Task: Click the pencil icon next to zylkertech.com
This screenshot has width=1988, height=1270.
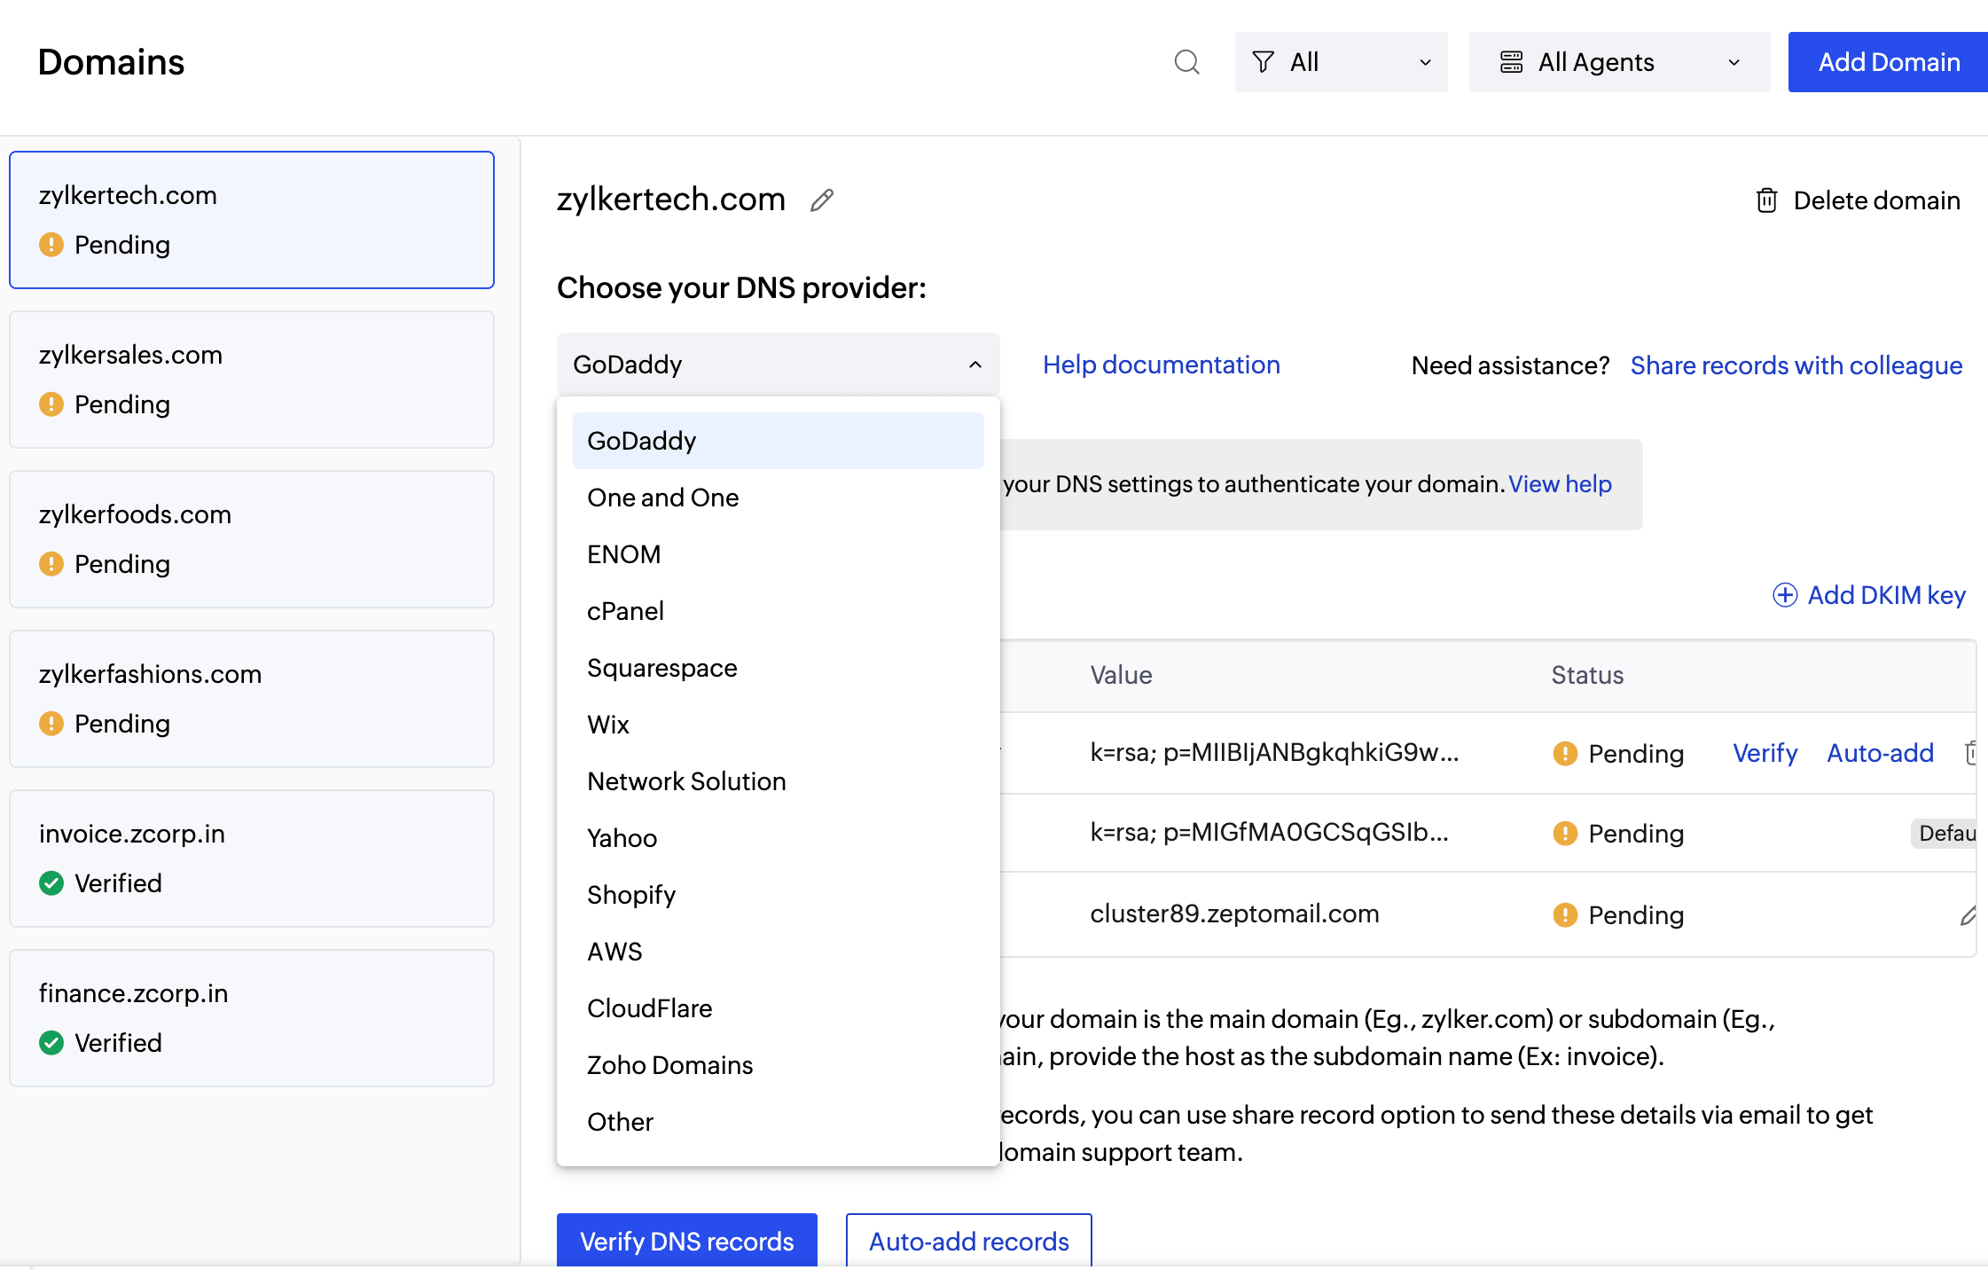Action: (x=822, y=200)
